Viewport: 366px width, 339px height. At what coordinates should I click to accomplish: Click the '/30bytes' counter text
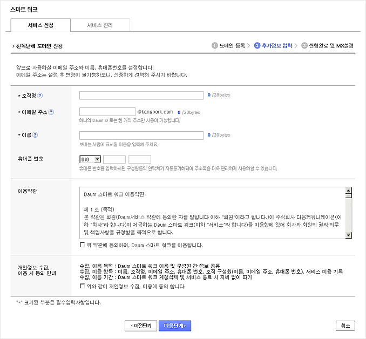coord(221,135)
